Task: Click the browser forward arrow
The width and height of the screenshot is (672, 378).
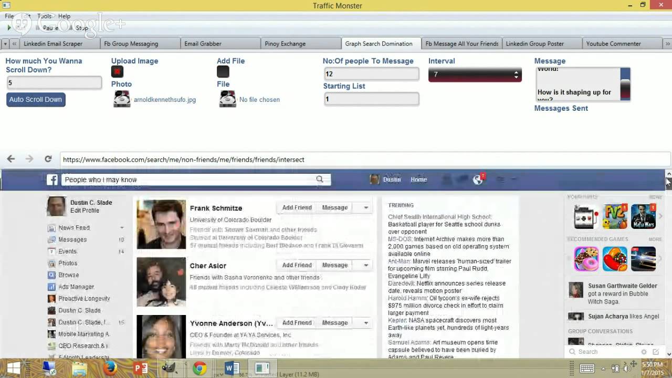Action: click(x=29, y=159)
